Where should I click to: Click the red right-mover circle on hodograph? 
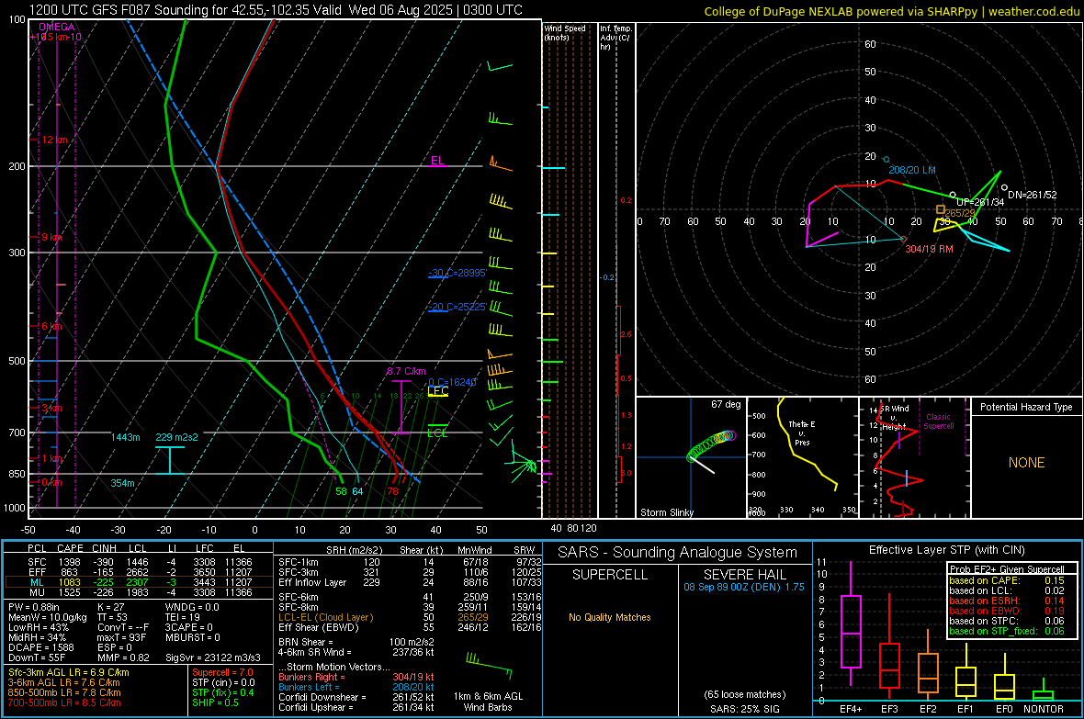tap(903, 239)
